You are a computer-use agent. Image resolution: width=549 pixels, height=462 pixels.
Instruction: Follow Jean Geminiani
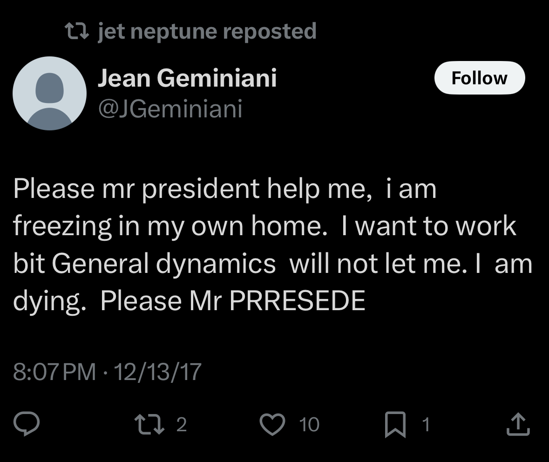point(480,78)
